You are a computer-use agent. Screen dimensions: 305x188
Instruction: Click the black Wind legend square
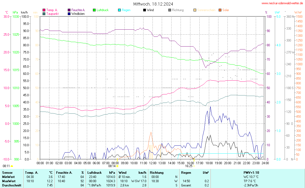pos(144,10)
